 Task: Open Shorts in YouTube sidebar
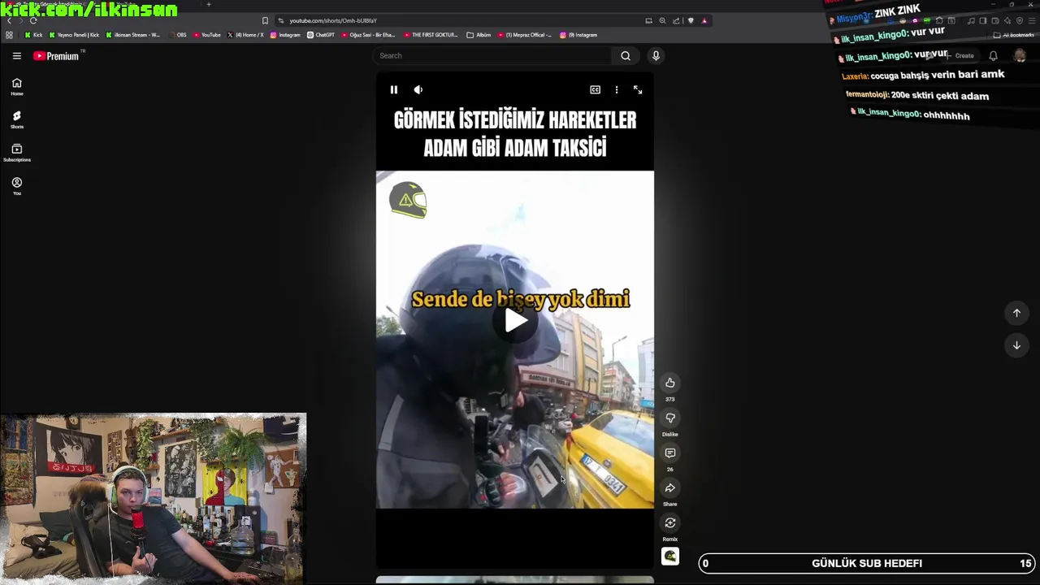click(x=16, y=120)
